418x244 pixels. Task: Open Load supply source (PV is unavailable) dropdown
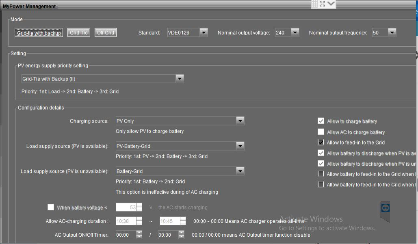tap(240, 171)
